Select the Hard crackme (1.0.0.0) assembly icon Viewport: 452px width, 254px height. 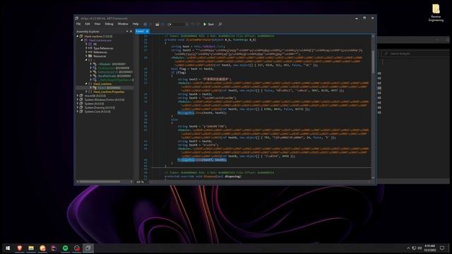[81, 36]
